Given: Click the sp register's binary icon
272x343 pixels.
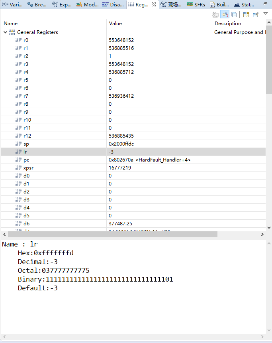Looking at the screenshot, I should pyautogui.click(x=18, y=144).
